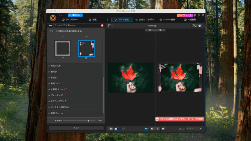Switch to single image view mode

(x=111, y=129)
